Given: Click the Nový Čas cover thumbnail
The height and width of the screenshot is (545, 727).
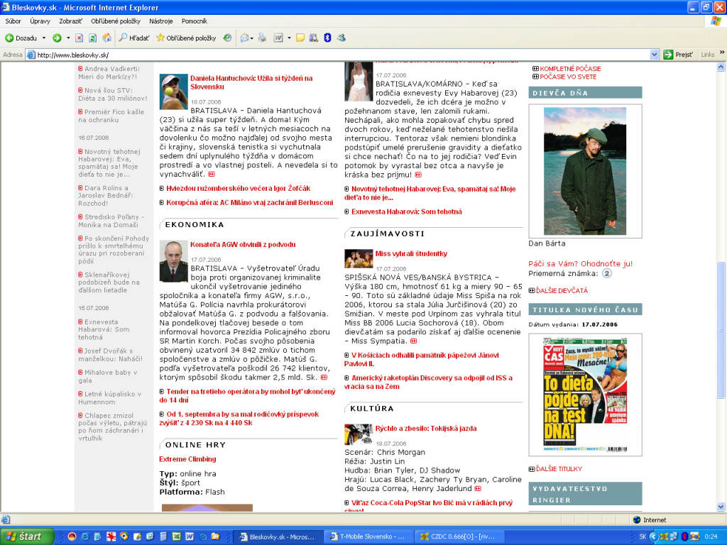Looking at the screenshot, I should pyautogui.click(x=585, y=395).
